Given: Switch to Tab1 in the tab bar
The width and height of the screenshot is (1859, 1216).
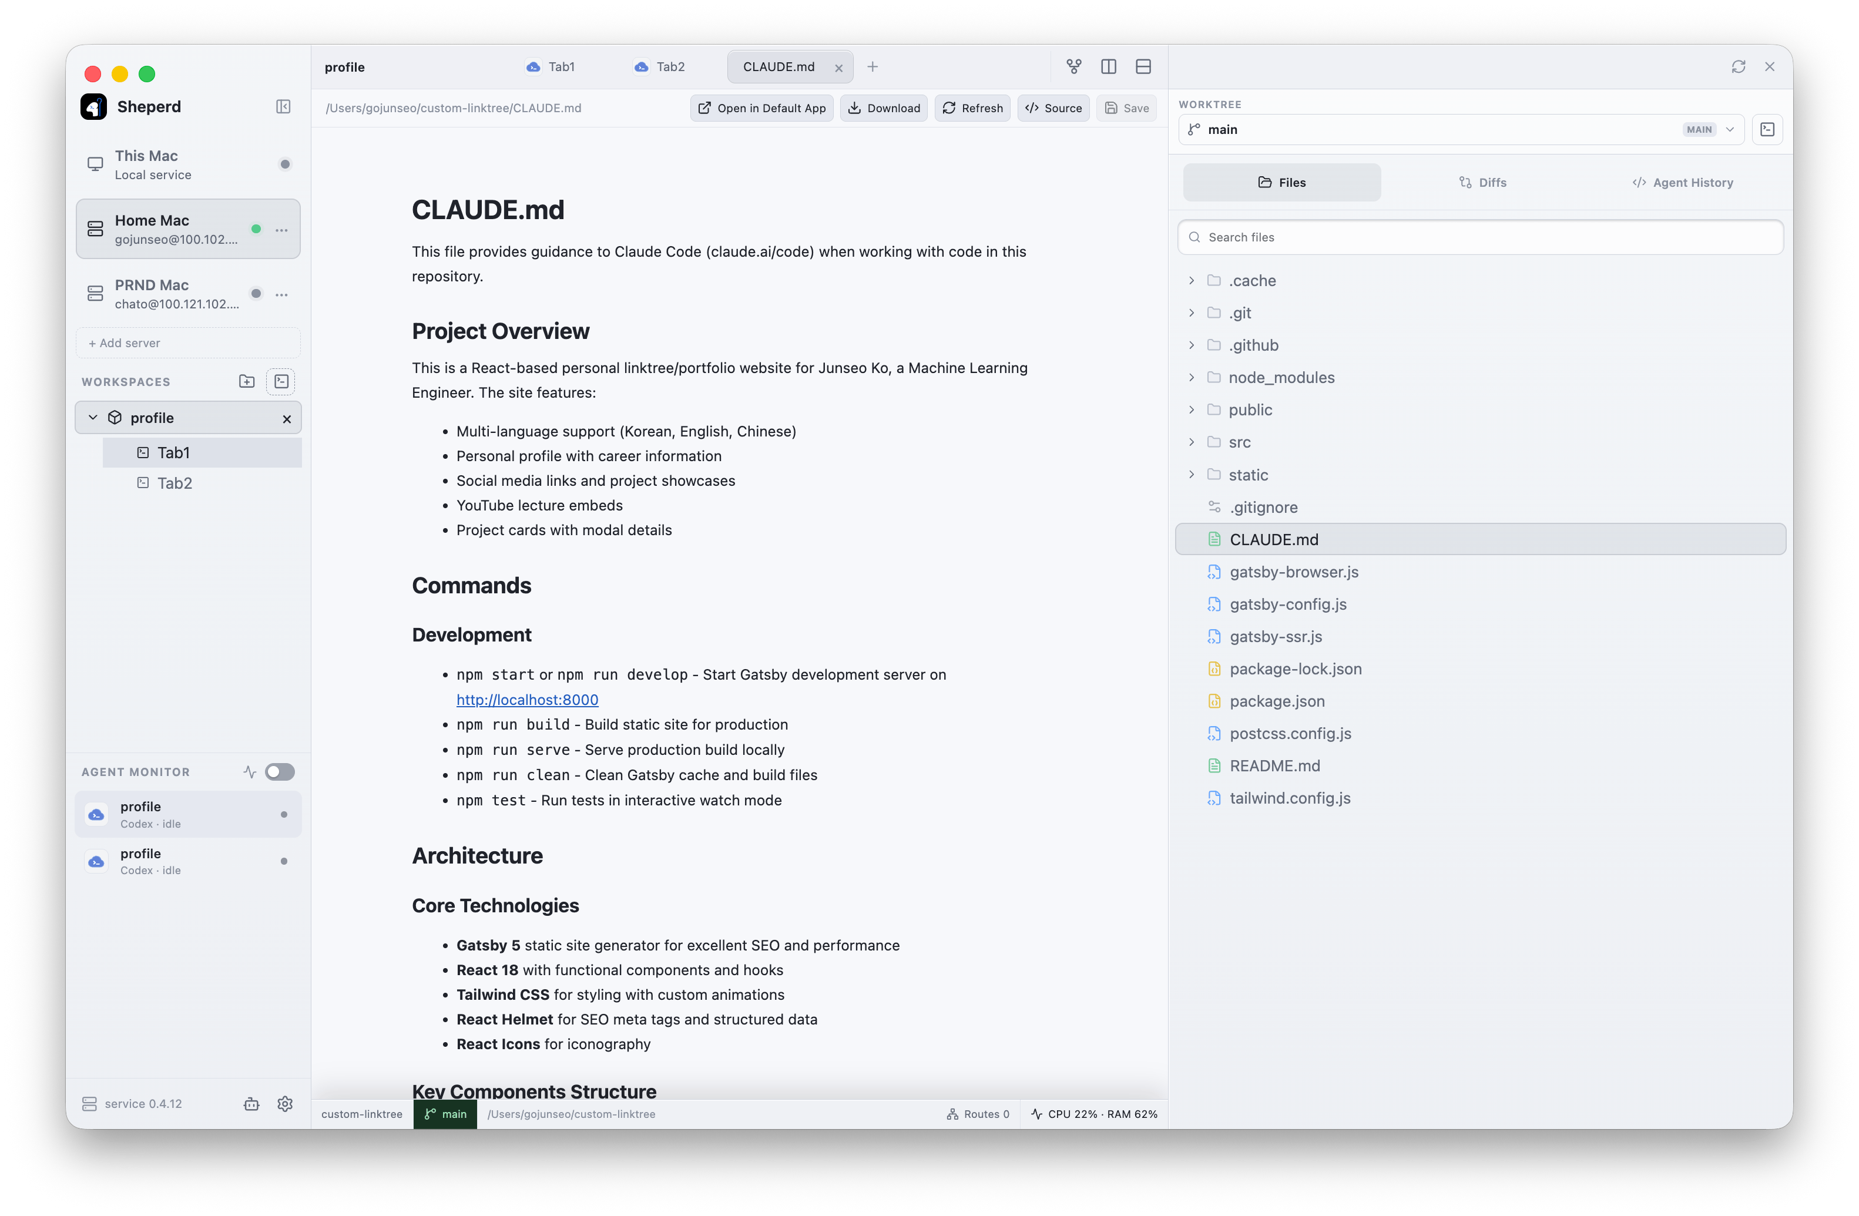Looking at the screenshot, I should point(552,67).
